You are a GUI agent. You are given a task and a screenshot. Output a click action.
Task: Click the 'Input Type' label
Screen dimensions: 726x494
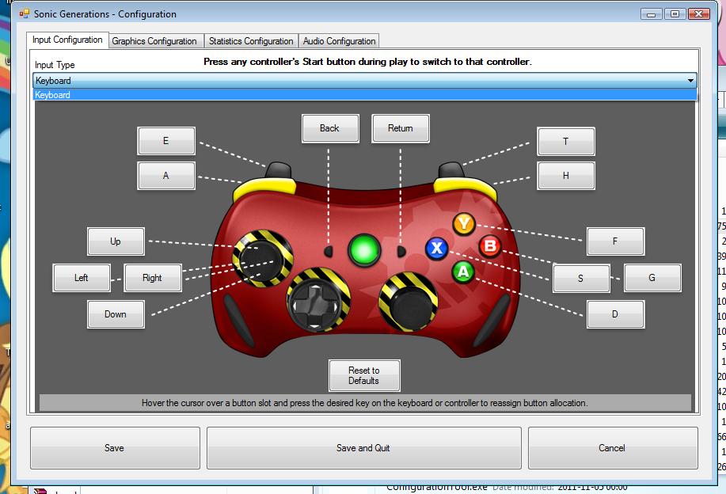[55, 65]
